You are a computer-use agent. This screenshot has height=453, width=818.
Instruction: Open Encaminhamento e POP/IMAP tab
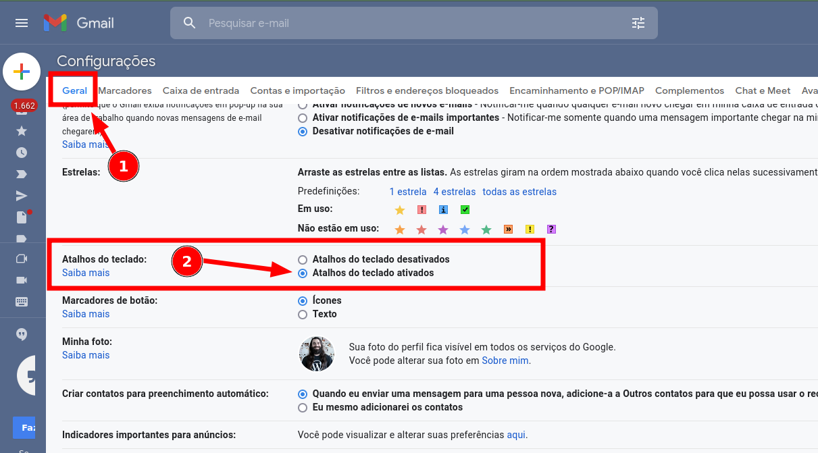pyautogui.click(x=577, y=90)
